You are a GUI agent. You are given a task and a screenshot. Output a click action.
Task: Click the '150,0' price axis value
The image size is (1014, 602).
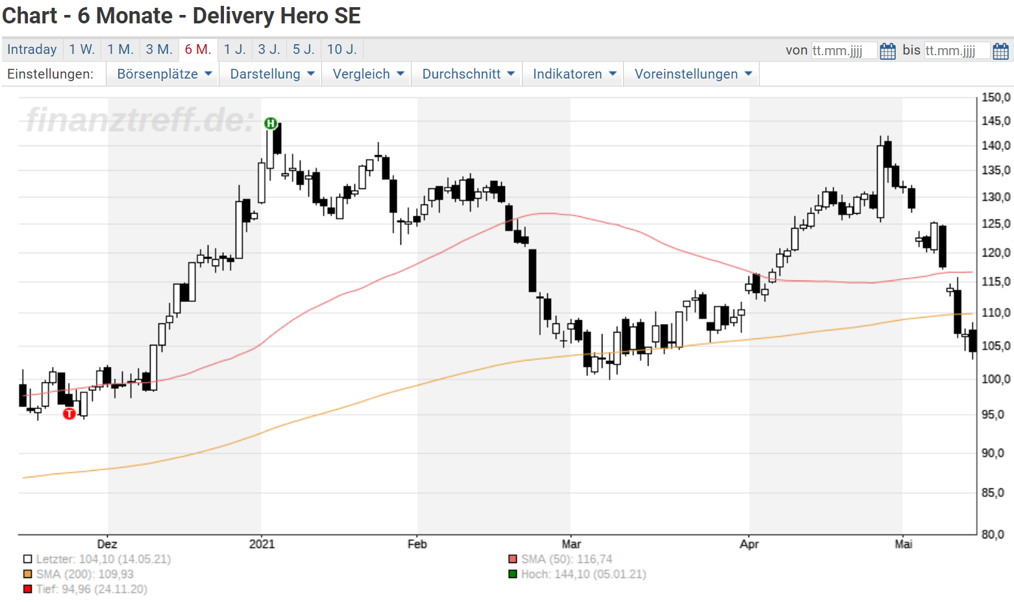[x=996, y=97]
